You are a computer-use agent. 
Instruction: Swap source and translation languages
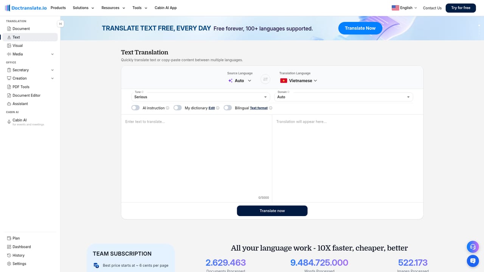(x=265, y=79)
